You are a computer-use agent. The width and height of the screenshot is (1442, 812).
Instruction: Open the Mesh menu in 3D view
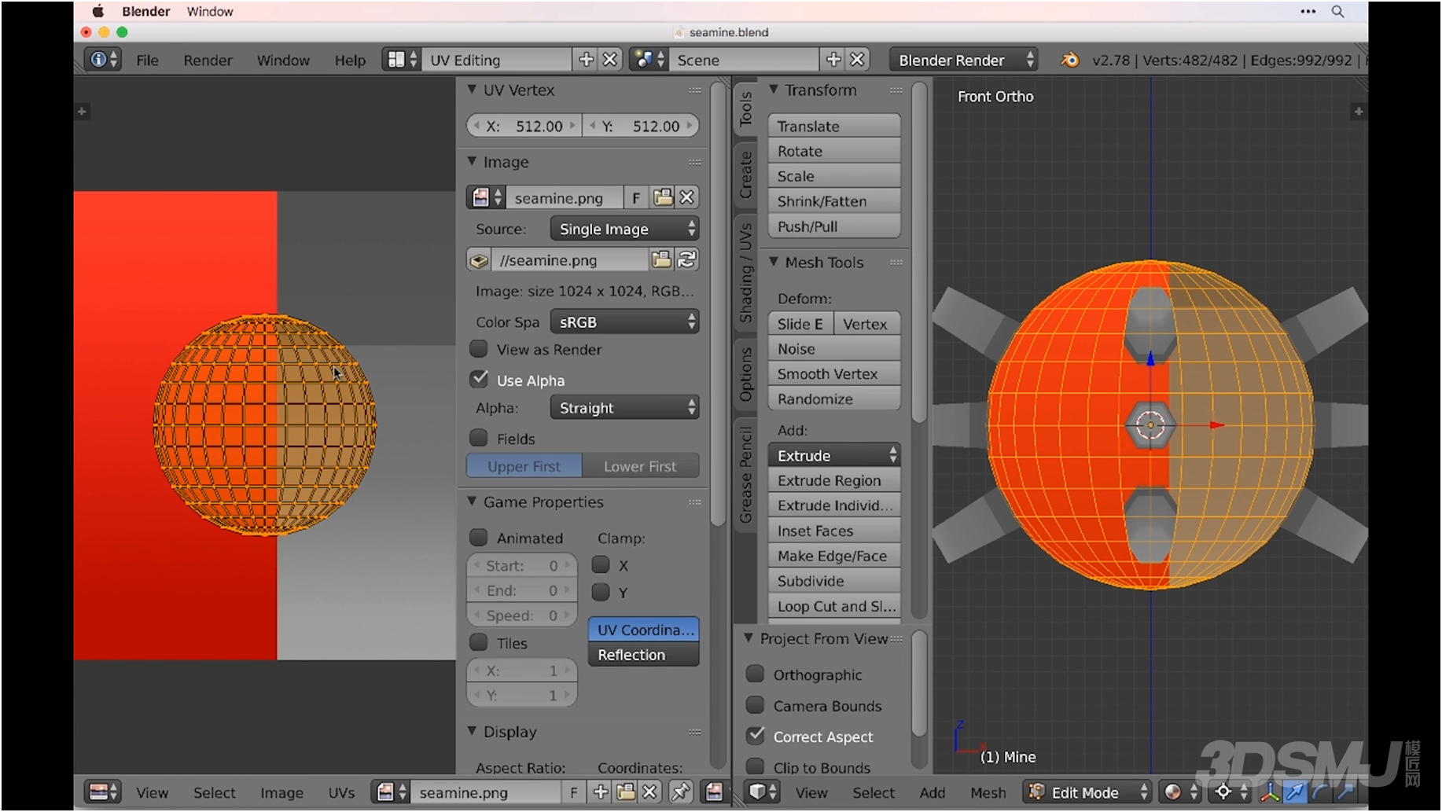point(988,792)
